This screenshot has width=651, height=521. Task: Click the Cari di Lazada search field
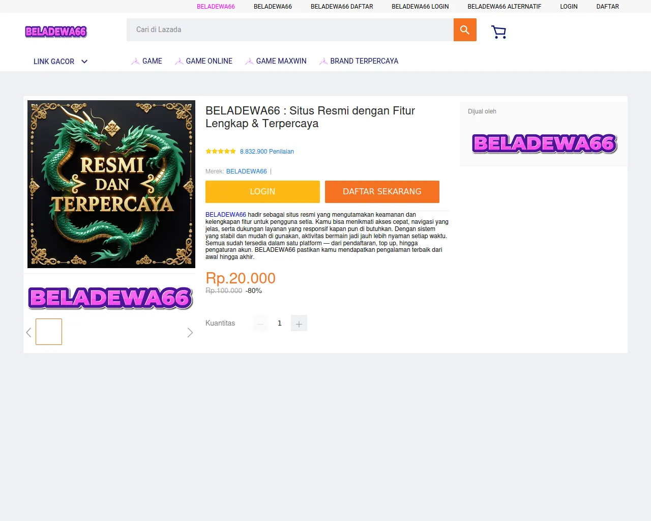[x=290, y=30]
